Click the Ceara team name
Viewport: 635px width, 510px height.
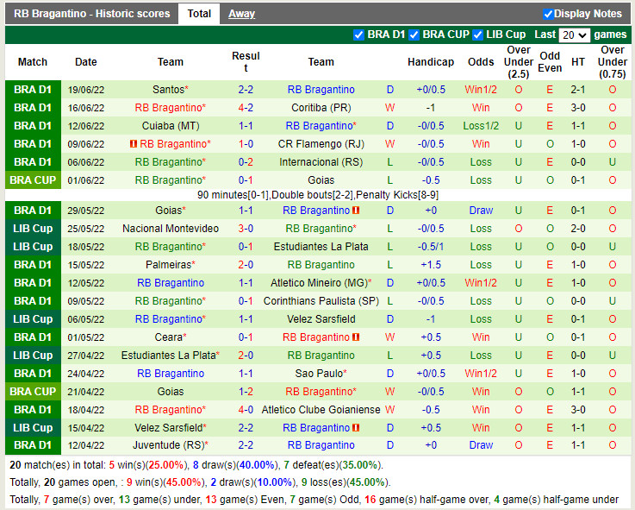pyautogui.click(x=169, y=337)
